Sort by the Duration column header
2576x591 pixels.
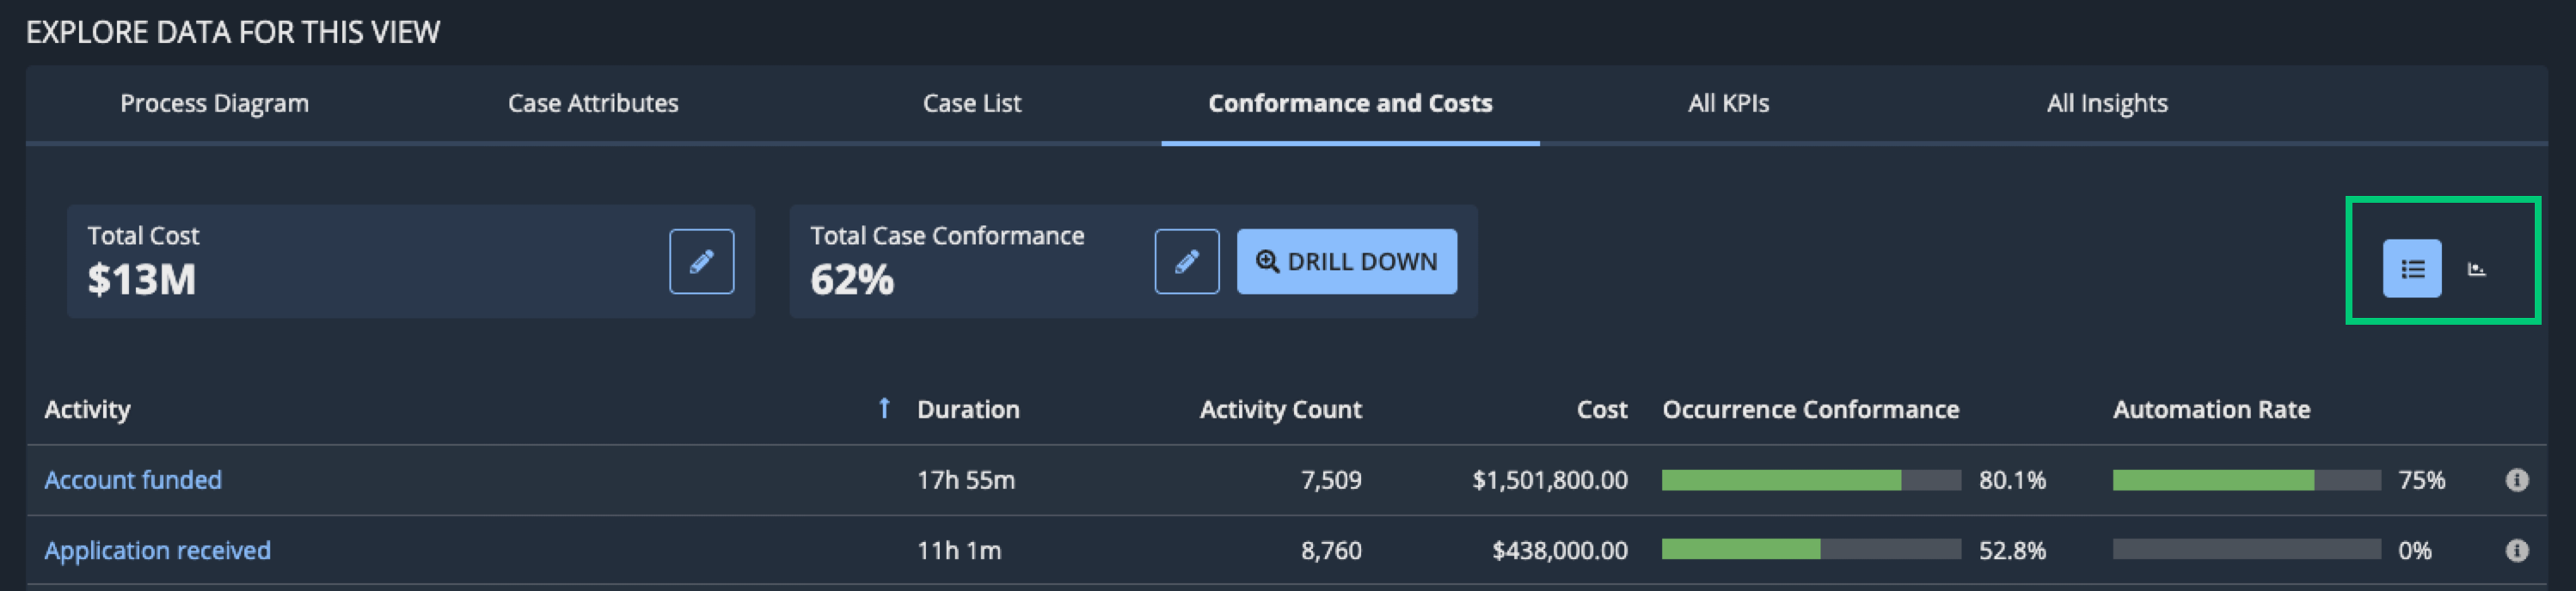point(968,409)
